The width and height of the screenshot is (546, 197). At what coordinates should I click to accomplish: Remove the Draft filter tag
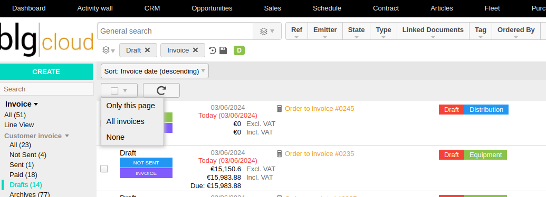tap(147, 50)
